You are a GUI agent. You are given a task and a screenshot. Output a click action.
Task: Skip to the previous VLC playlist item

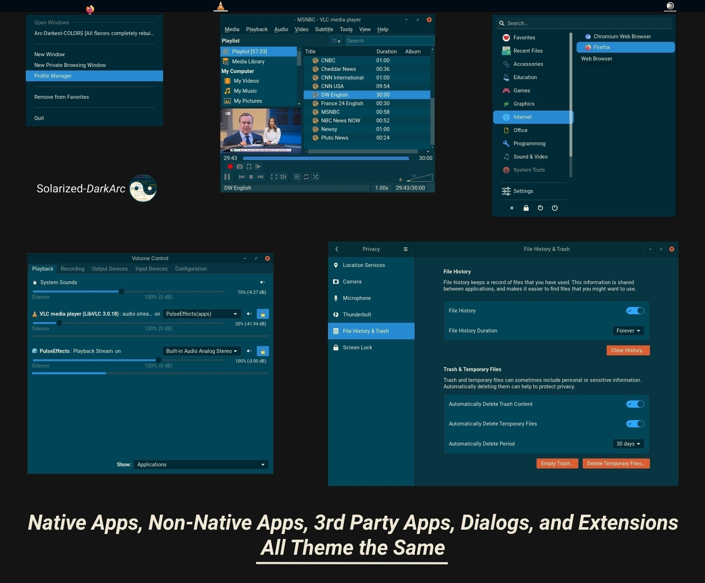click(x=242, y=177)
